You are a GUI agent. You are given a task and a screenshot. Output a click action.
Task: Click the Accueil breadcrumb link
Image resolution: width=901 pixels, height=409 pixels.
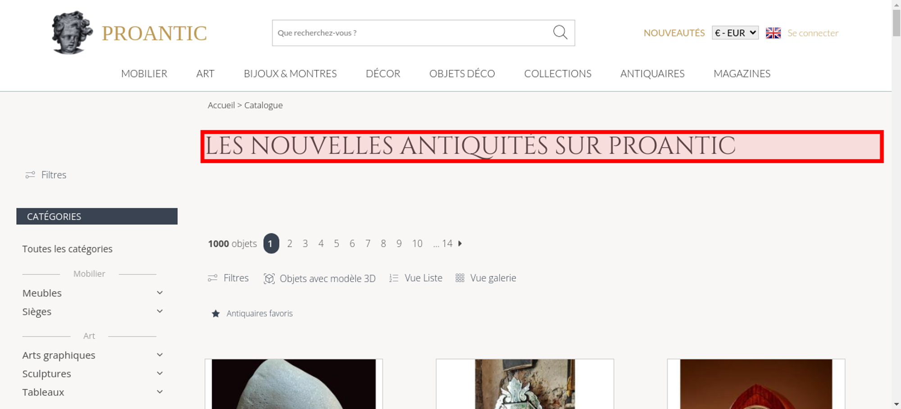click(x=221, y=105)
